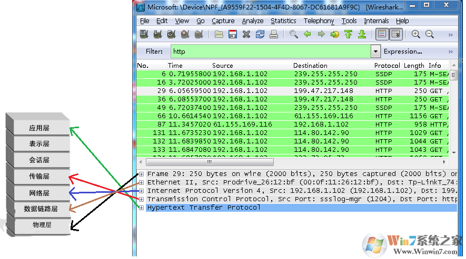Zoom in on packet text
The height and width of the screenshot is (259, 466).
tap(416, 35)
